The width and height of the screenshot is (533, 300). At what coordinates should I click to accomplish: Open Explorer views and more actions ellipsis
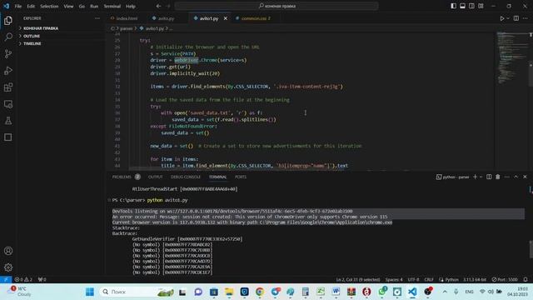(x=97, y=18)
